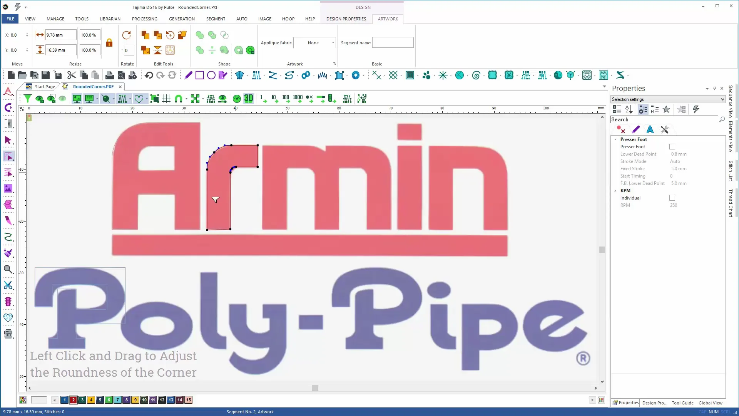This screenshot has width=739, height=416.
Task: Click the Zoom magnifier tool in sidebar
Action: tap(8, 269)
